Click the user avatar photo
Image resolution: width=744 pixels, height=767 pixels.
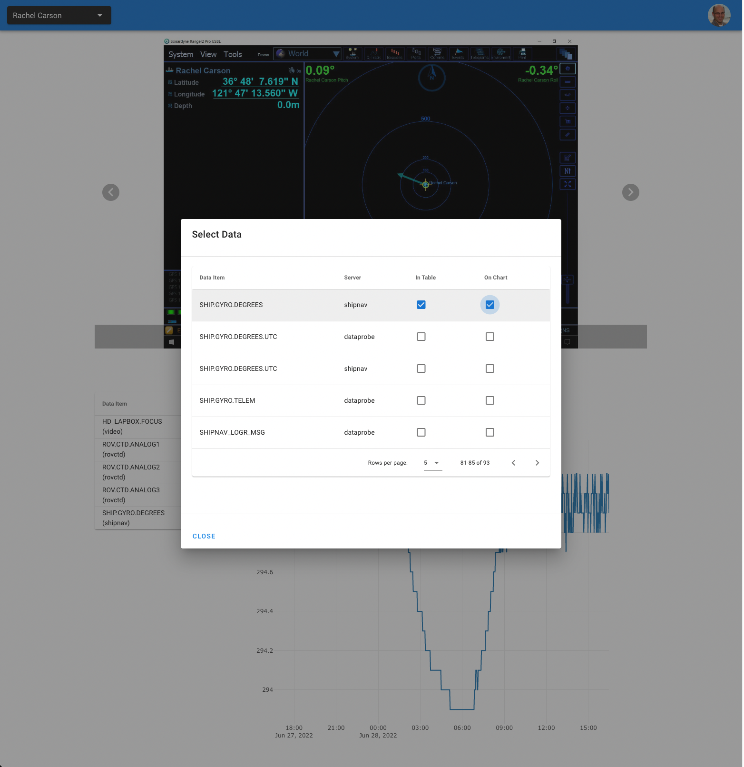coord(719,15)
